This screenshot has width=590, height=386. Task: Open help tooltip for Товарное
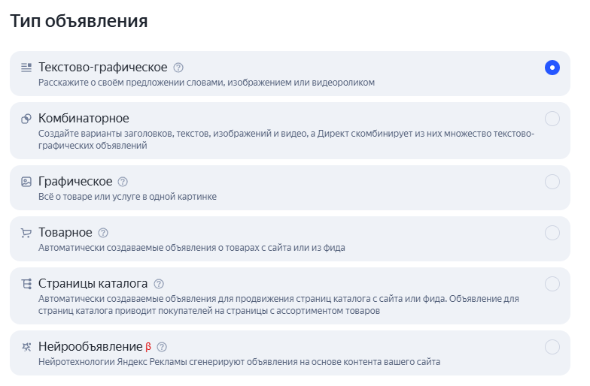(x=103, y=233)
